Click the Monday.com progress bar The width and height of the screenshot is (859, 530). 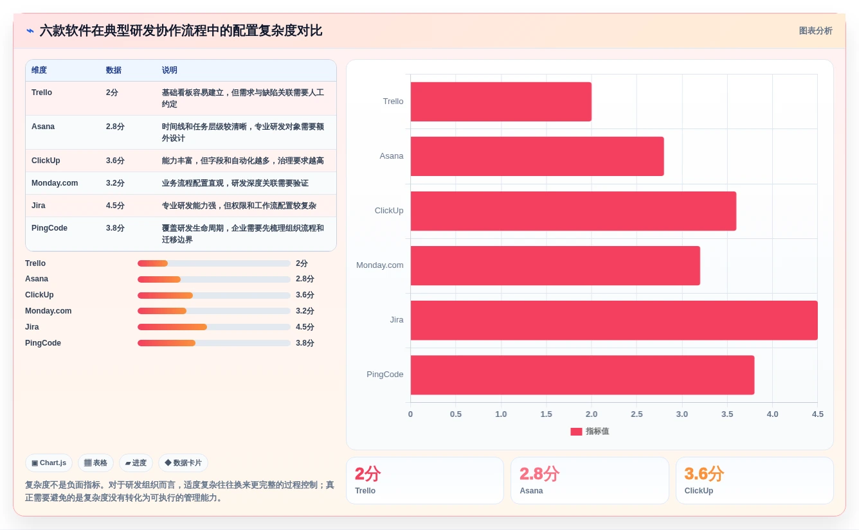214,311
